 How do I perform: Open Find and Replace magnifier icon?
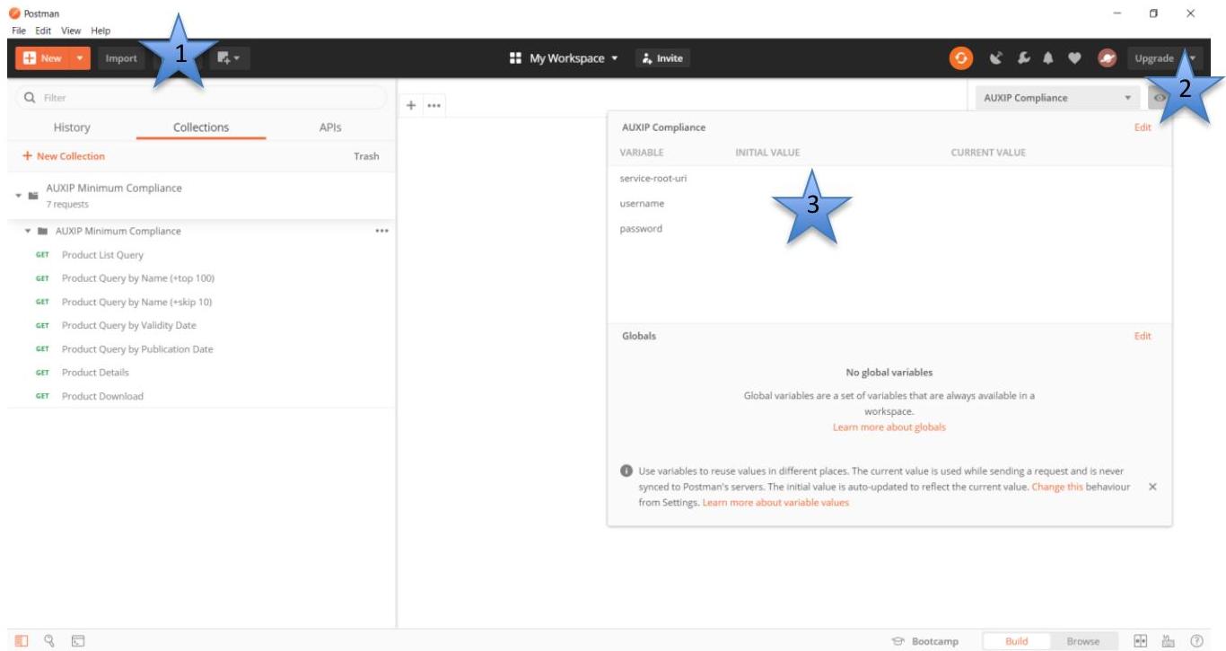pyautogui.click(x=50, y=641)
